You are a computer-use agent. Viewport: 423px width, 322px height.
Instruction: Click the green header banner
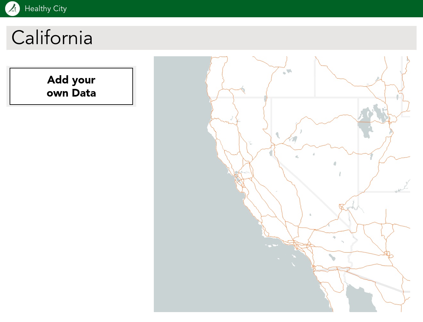(211, 9)
